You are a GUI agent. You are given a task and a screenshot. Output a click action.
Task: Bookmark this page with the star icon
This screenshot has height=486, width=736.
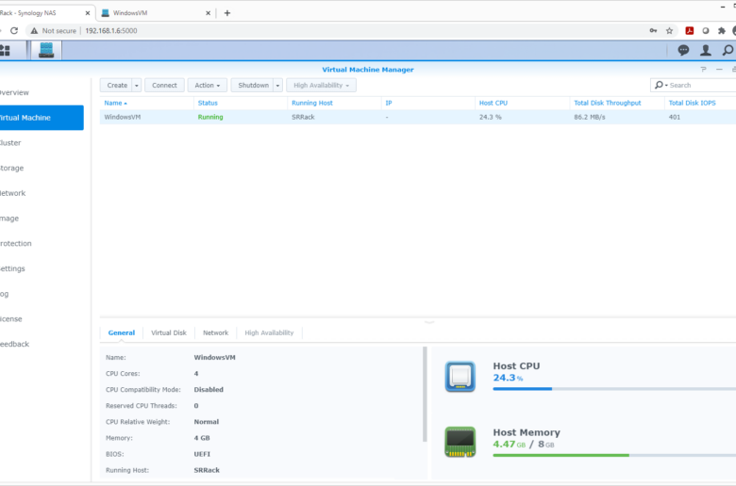click(x=669, y=30)
